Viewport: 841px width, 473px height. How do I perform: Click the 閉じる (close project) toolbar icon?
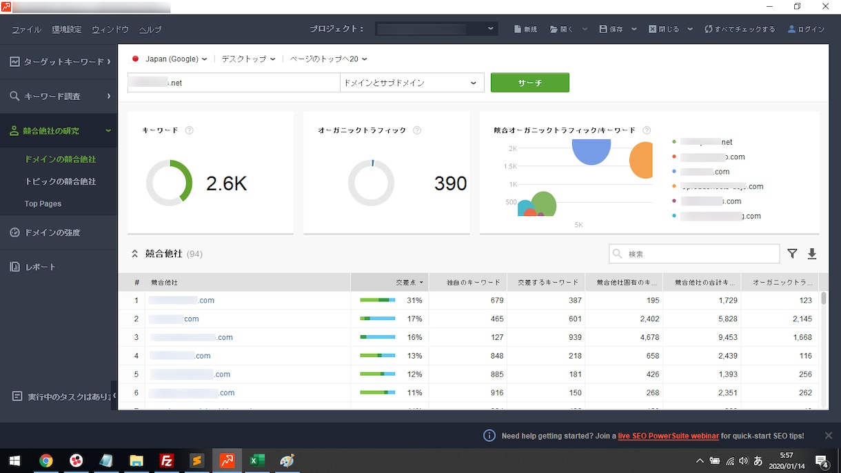(x=652, y=30)
